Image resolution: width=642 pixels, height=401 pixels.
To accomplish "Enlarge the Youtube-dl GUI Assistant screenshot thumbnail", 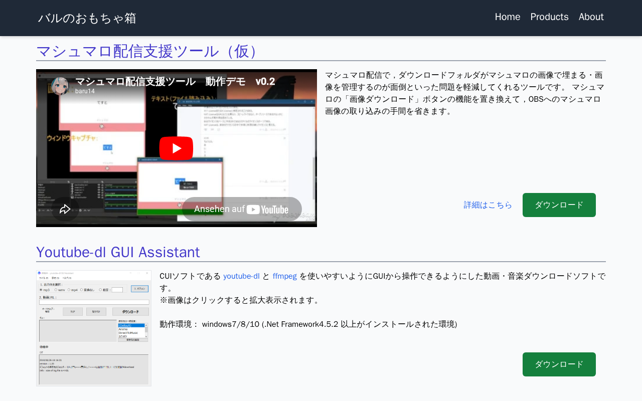I will pyautogui.click(x=94, y=328).
